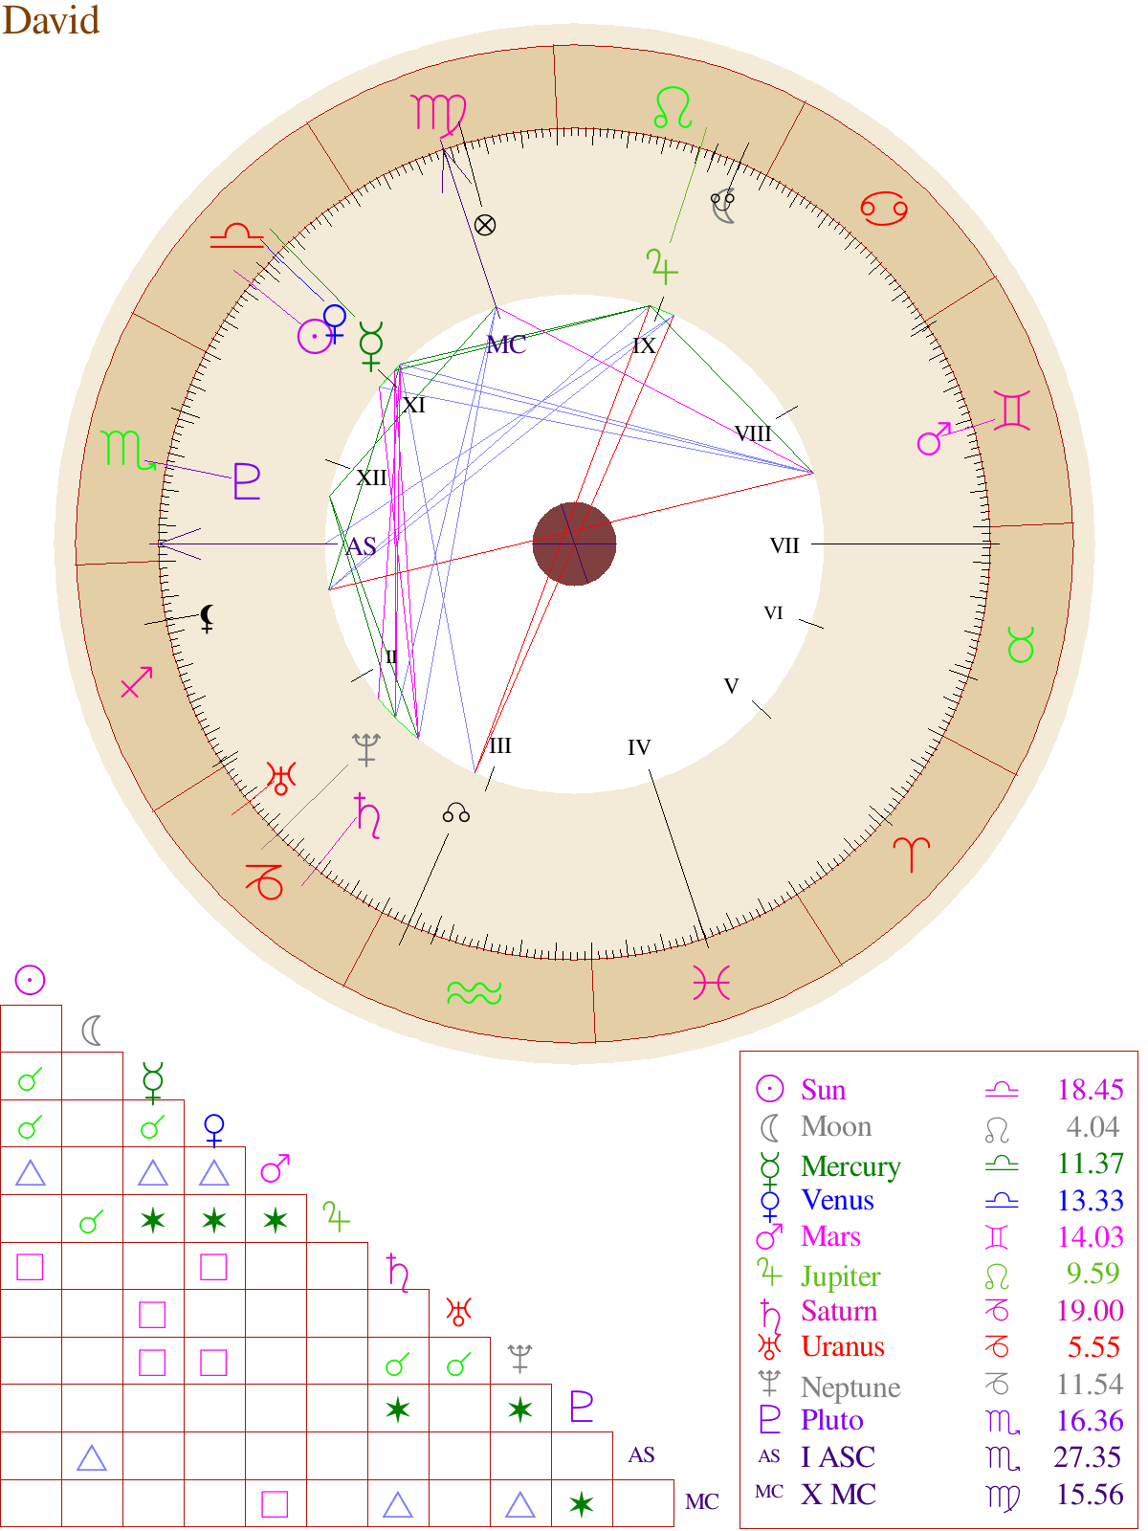Click "I ASC" in the positions legend
The image size is (1148, 1531).
(838, 1456)
